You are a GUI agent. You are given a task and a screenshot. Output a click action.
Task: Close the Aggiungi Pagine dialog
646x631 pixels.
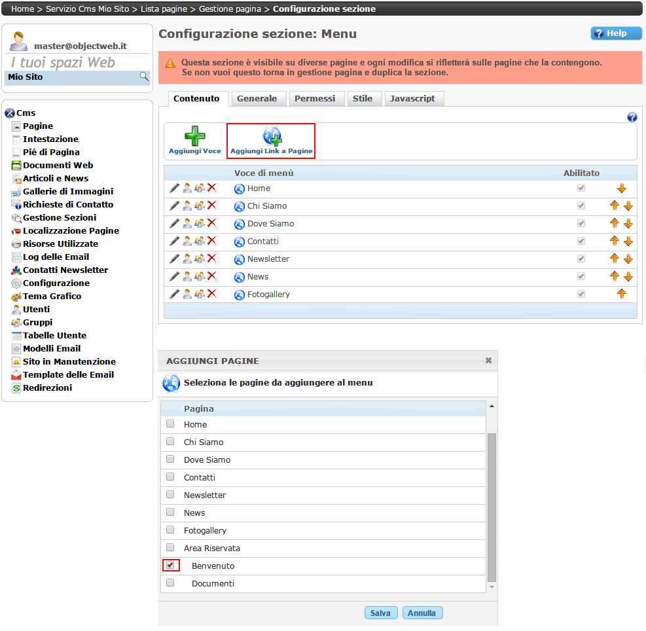(x=488, y=361)
